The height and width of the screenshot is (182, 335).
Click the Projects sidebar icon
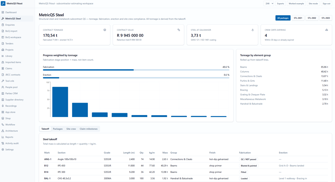pyautogui.click(x=3, y=50)
